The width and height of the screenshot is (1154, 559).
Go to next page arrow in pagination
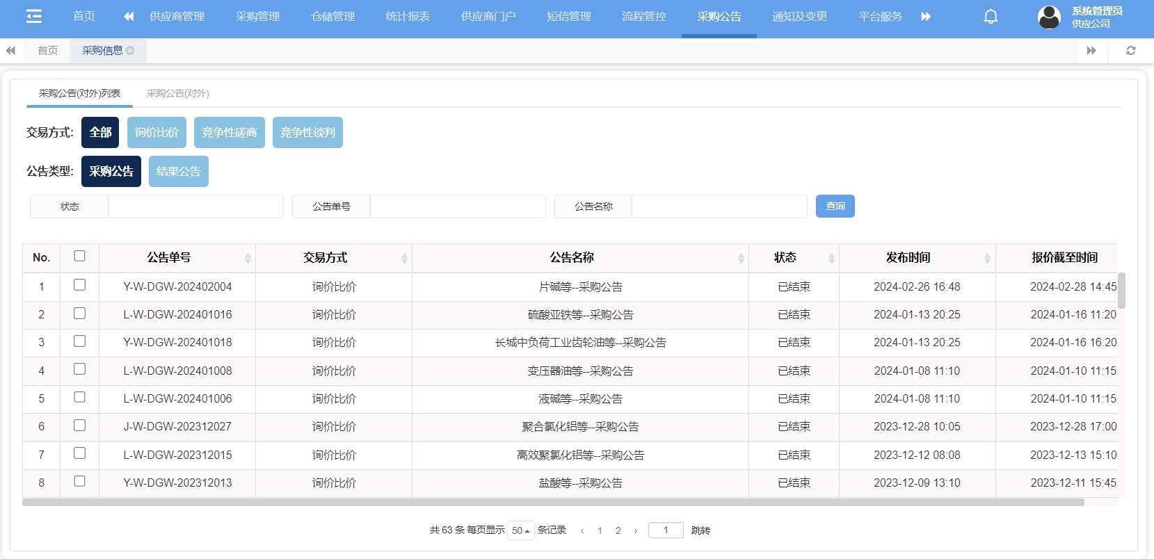click(636, 530)
